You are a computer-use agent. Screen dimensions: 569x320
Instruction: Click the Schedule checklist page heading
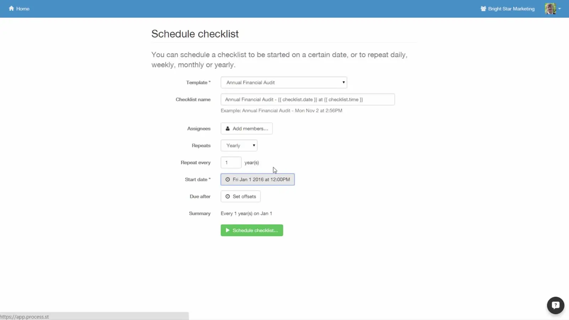coord(195,34)
